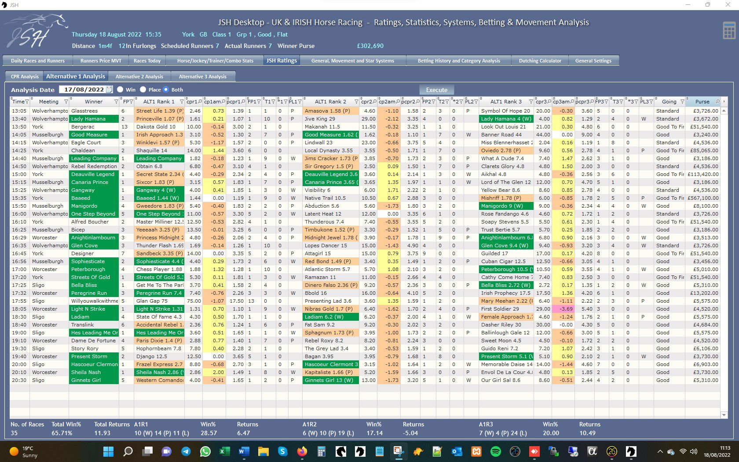Switch to Daily Races and Runners tab
Image resolution: width=739 pixels, height=462 pixels.
[38, 61]
